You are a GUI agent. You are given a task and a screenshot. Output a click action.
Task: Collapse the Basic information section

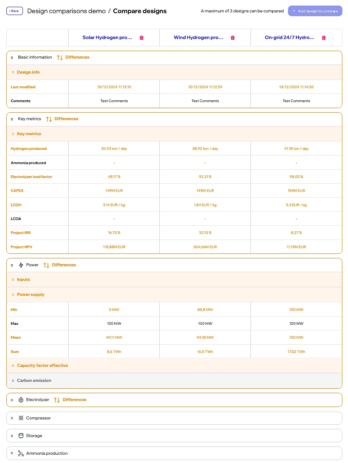point(12,57)
